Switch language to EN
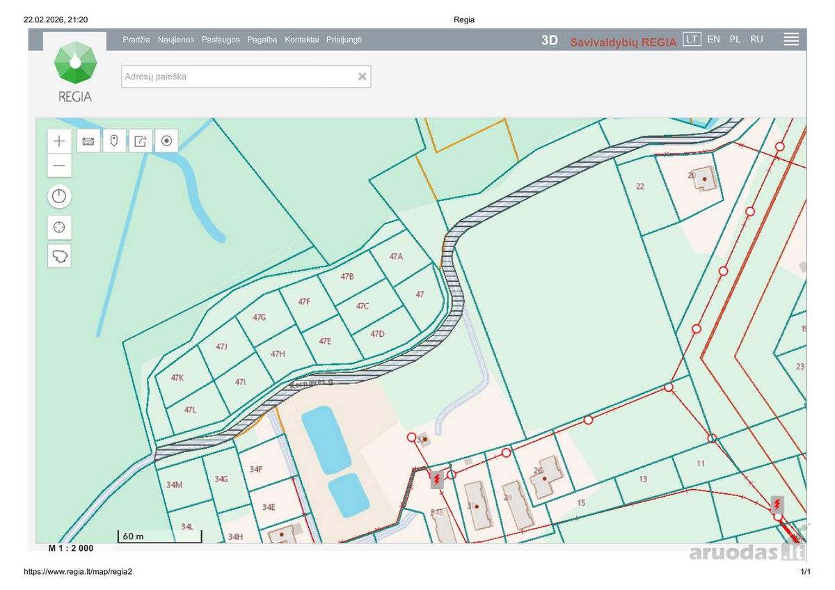The height and width of the screenshot is (590, 835). [713, 39]
